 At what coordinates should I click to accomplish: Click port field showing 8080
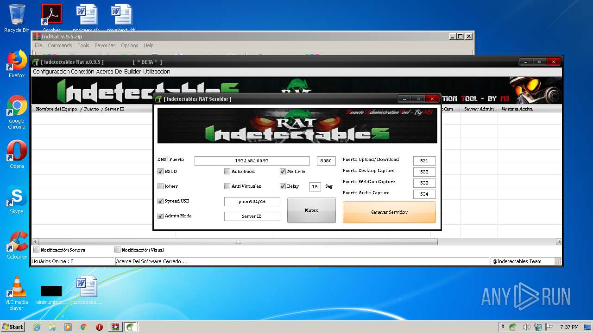point(326,161)
